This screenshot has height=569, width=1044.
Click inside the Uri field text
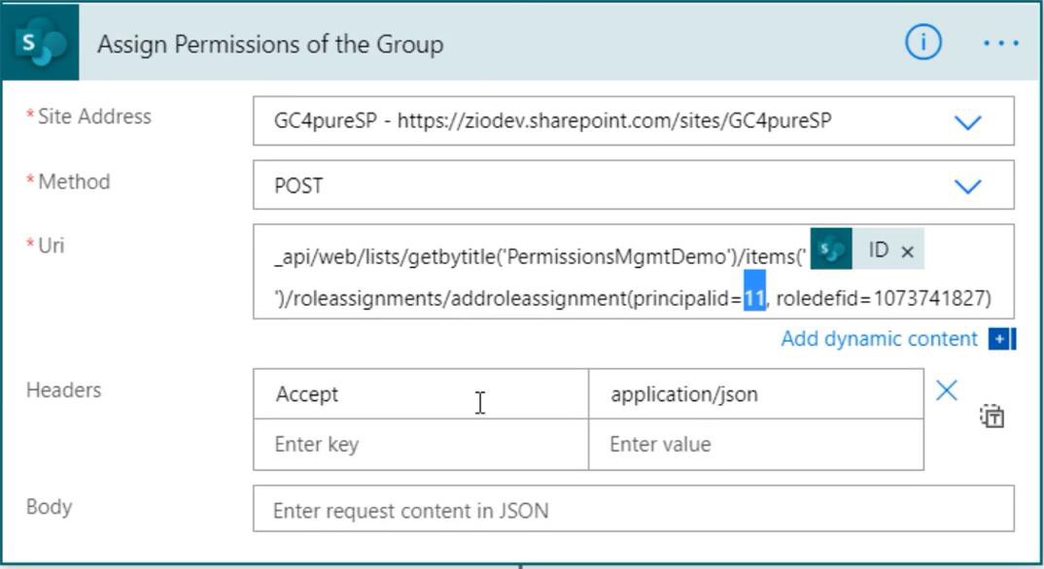[633, 272]
